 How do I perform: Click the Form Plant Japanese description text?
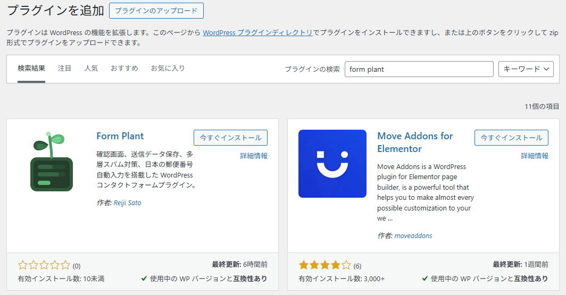tap(146, 170)
